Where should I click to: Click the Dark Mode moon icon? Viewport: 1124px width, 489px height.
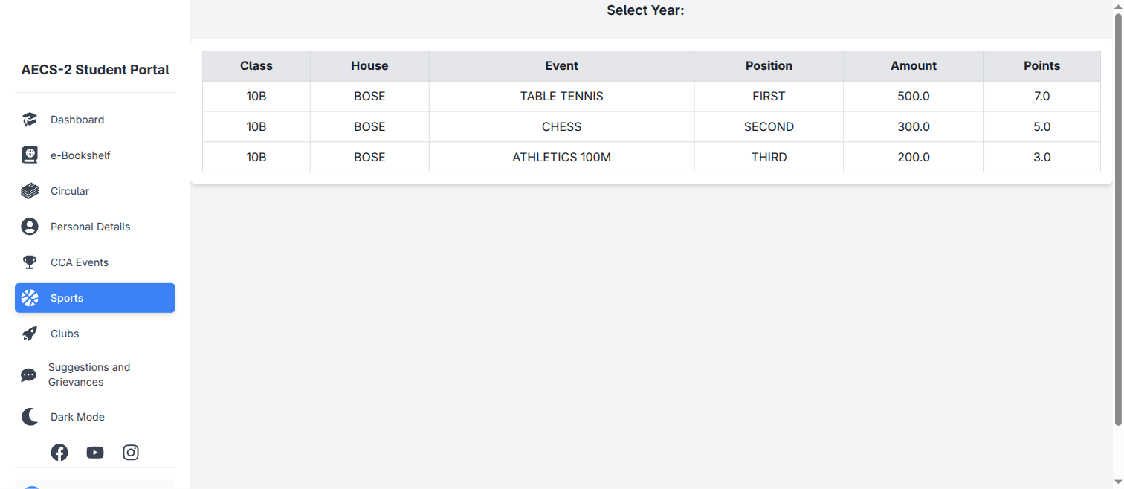pyautogui.click(x=29, y=417)
